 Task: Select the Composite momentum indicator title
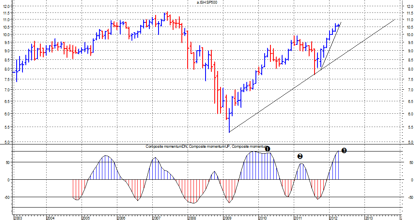coord(206,147)
